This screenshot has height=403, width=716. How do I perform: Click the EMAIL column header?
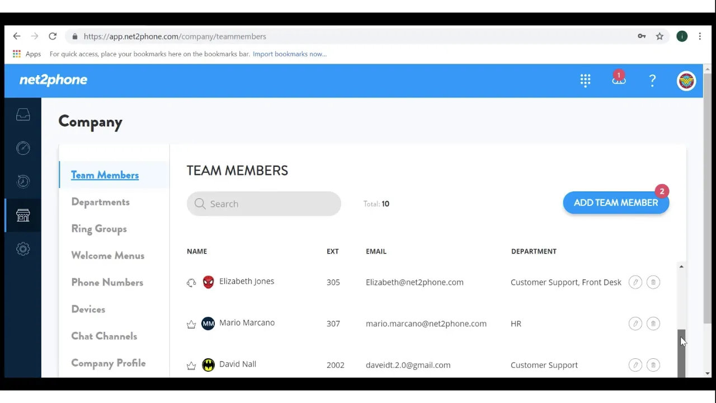pos(376,251)
